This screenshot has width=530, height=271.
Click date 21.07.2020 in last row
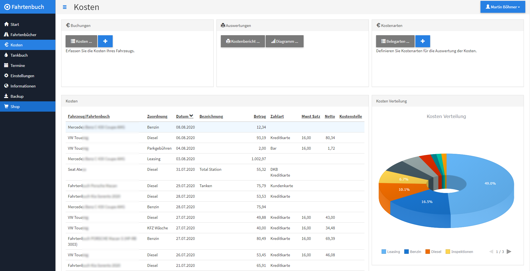click(x=185, y=265)
